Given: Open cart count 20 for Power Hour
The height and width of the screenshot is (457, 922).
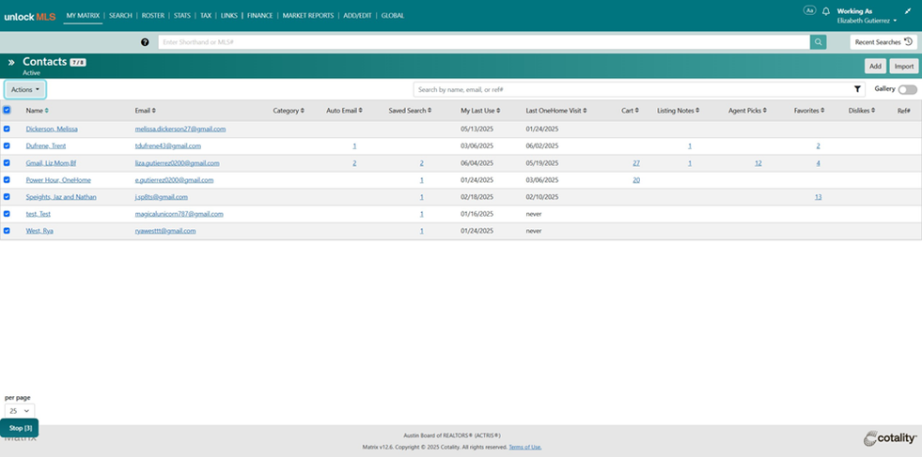Looking at the screenshot, I should point(636,180).
